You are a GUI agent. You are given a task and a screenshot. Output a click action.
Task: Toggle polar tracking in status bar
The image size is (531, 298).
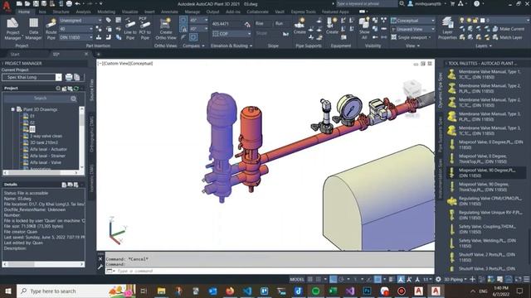341,280
